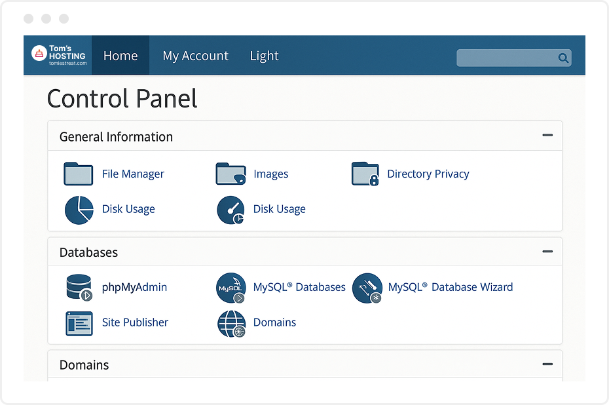Open the File Manager folder icon
Screen dimensions: 609x405
[79, 174]
